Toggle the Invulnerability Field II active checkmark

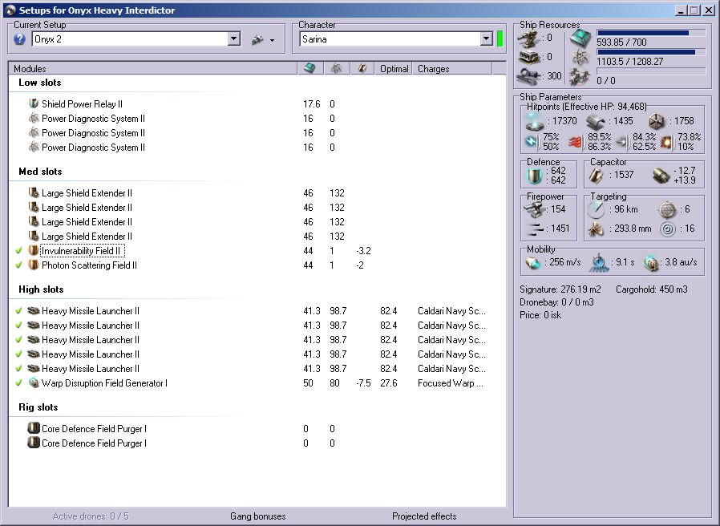pyautogui.click(x=18, y=251)
